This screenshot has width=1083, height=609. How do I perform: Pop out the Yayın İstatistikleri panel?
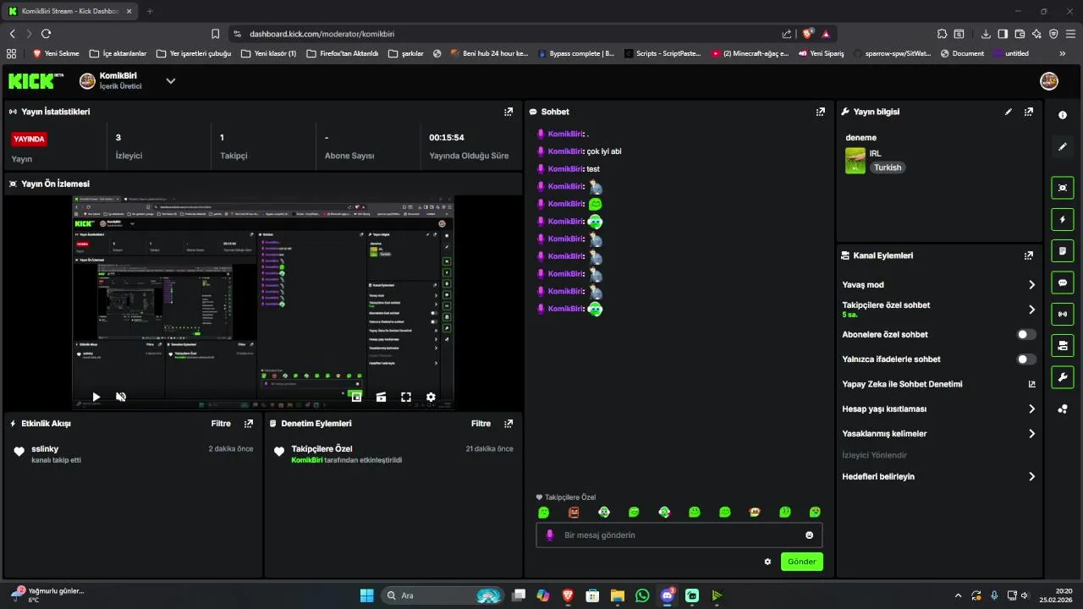pos(509,112)
